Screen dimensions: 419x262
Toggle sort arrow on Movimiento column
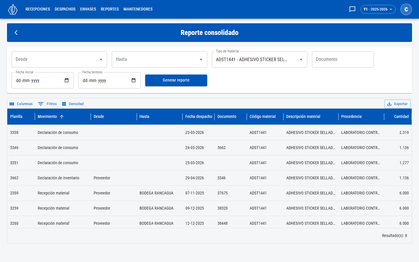point(62,117)
